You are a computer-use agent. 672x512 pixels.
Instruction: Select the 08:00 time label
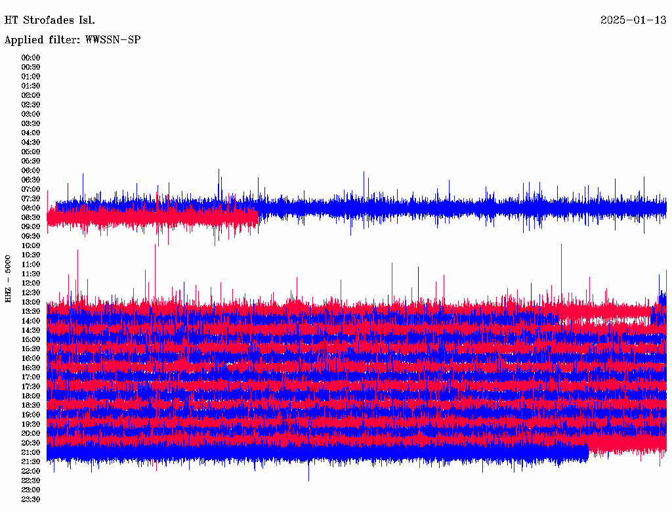click(x=31, y=208)
